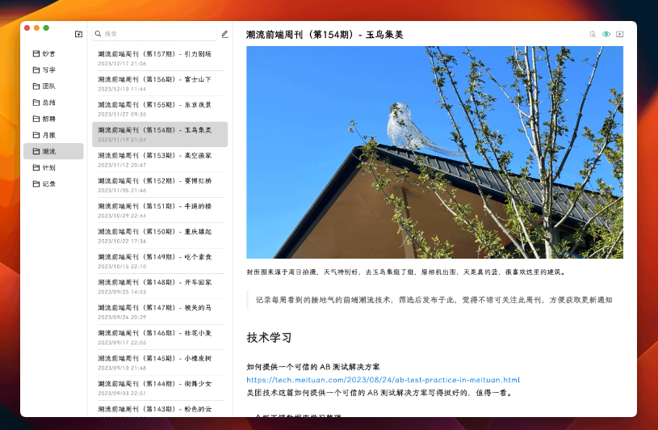Open note 第147期 - 被关的马

click(x=160, y=311)
